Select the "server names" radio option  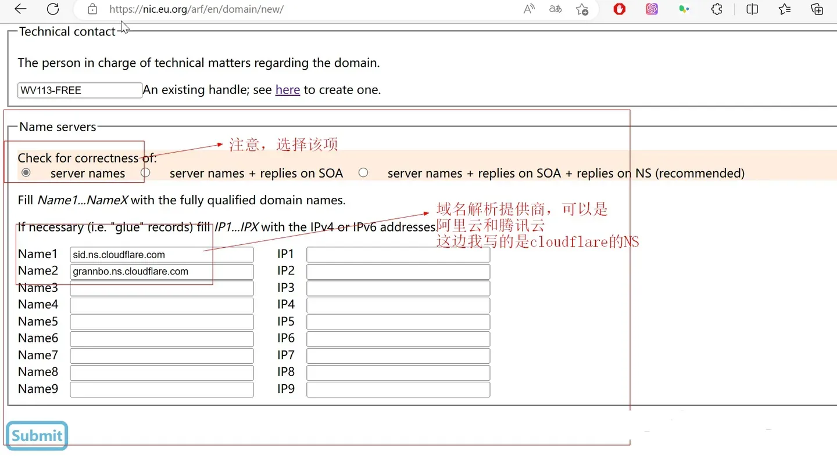tap(26, 173)
